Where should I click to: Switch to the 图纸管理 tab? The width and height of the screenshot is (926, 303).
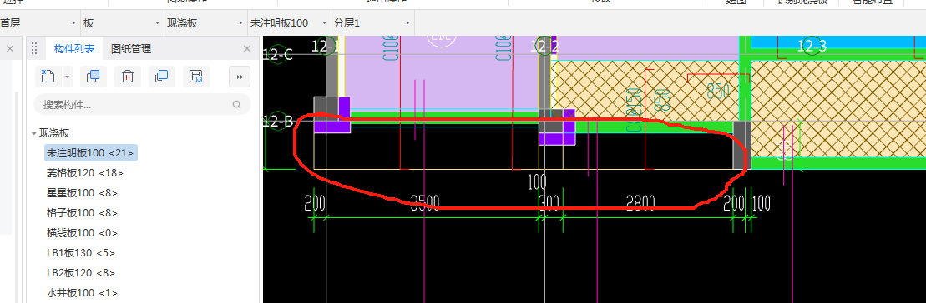[131, 49]
